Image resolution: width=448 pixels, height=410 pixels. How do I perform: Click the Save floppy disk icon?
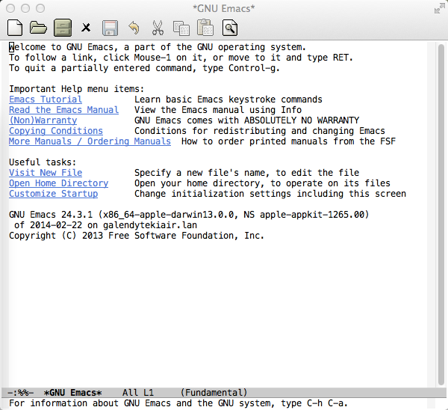point(110,28)
